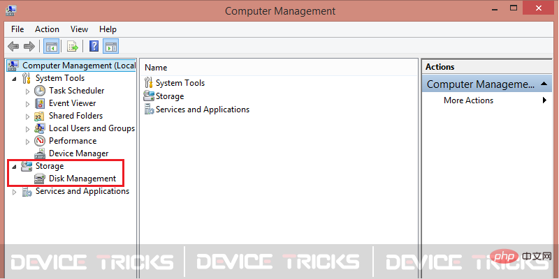The height and width of the screenshot is (279, 559).
Task: Click the Forward arrow toolbar icon
Action: coord(29,46)
